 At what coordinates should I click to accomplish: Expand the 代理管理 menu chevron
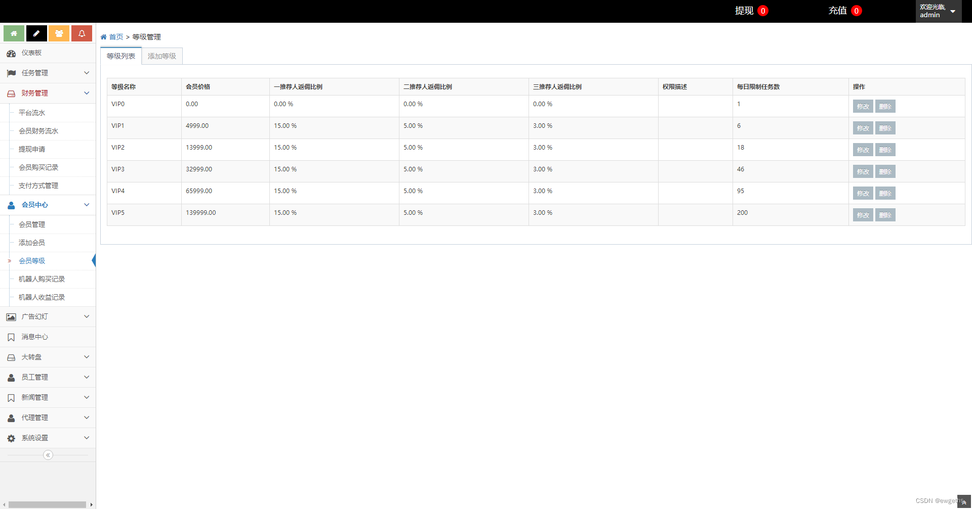tap(87, 418)
